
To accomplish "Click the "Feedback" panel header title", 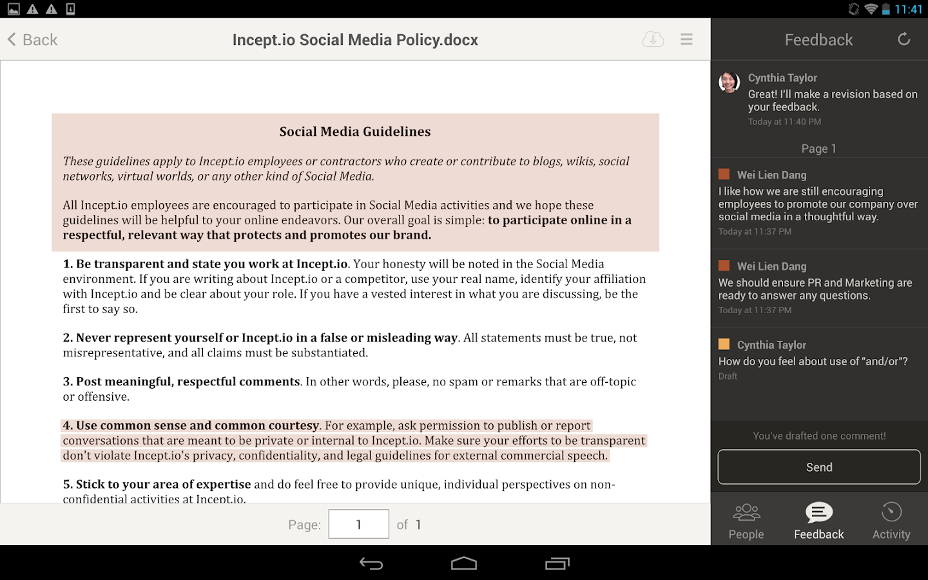I will (818, 40).
